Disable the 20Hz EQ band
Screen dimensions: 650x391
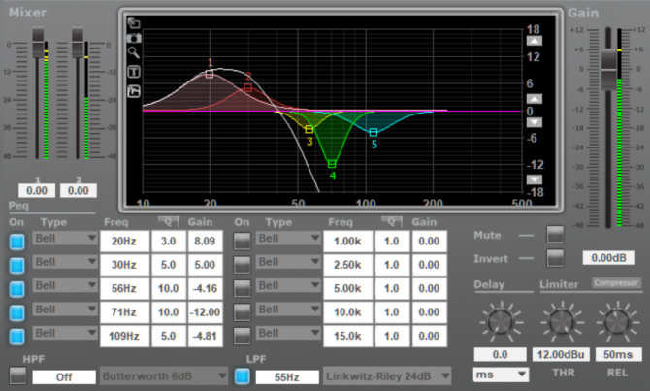(x=16, y=239)
